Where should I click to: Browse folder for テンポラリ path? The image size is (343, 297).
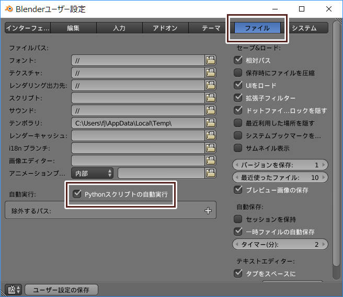211,123
